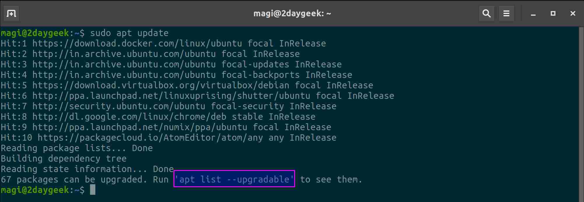Click the highlighted 'apt list --upgradable' text

[x=234, y=179]
